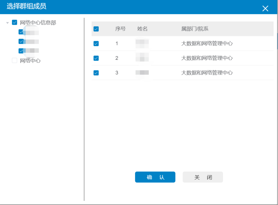Screen dimensions: 278x205
Task: Deselect the checkbox for table row 1
Action: pos(96,43)
